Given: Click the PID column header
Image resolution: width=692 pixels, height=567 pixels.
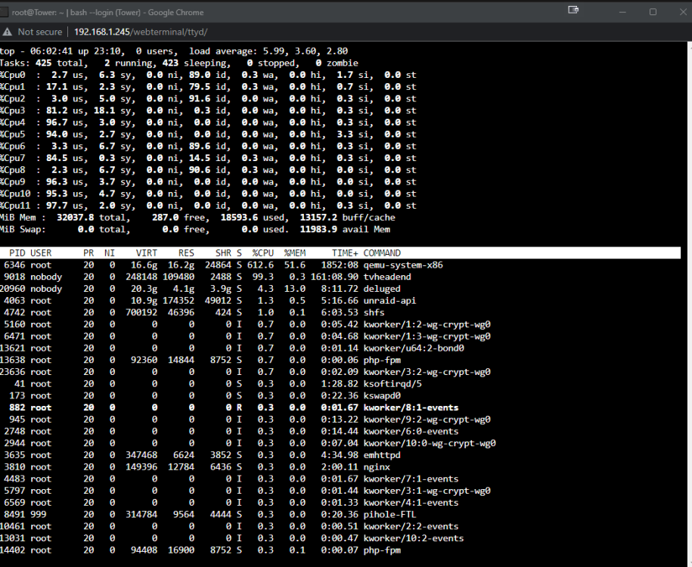Looking at the screenshot, I should click(17, 253).
